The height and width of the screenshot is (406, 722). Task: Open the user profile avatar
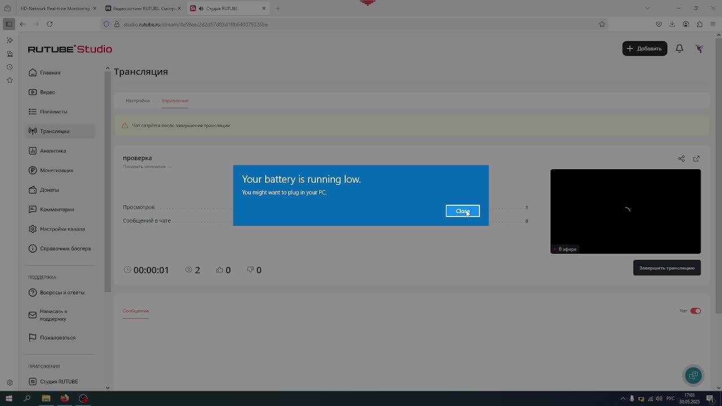[x=699, y=48]
